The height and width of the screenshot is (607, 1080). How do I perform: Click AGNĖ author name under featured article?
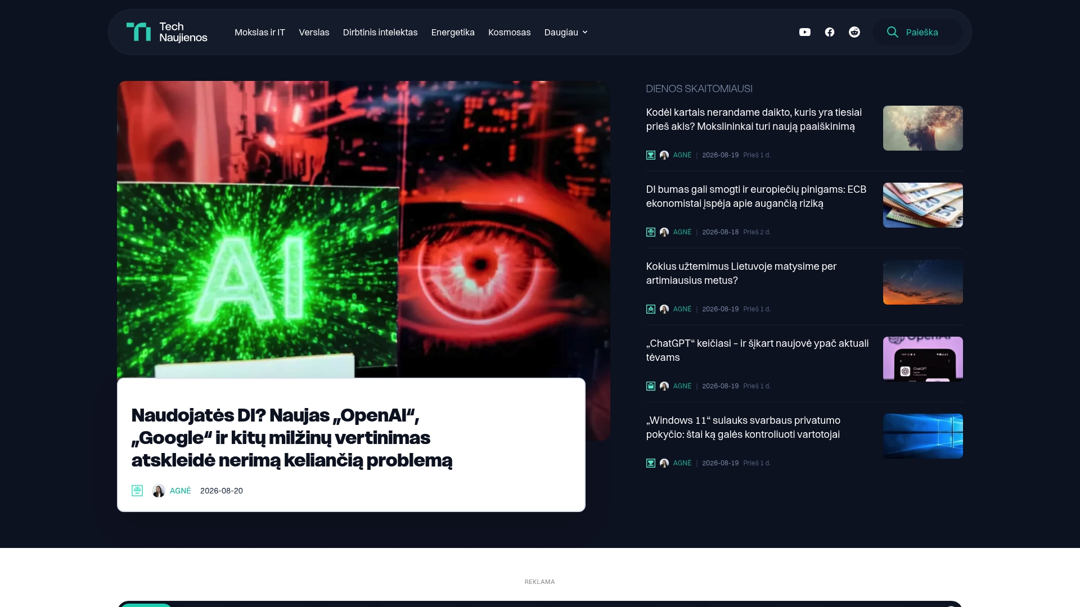tap(181, 491)
